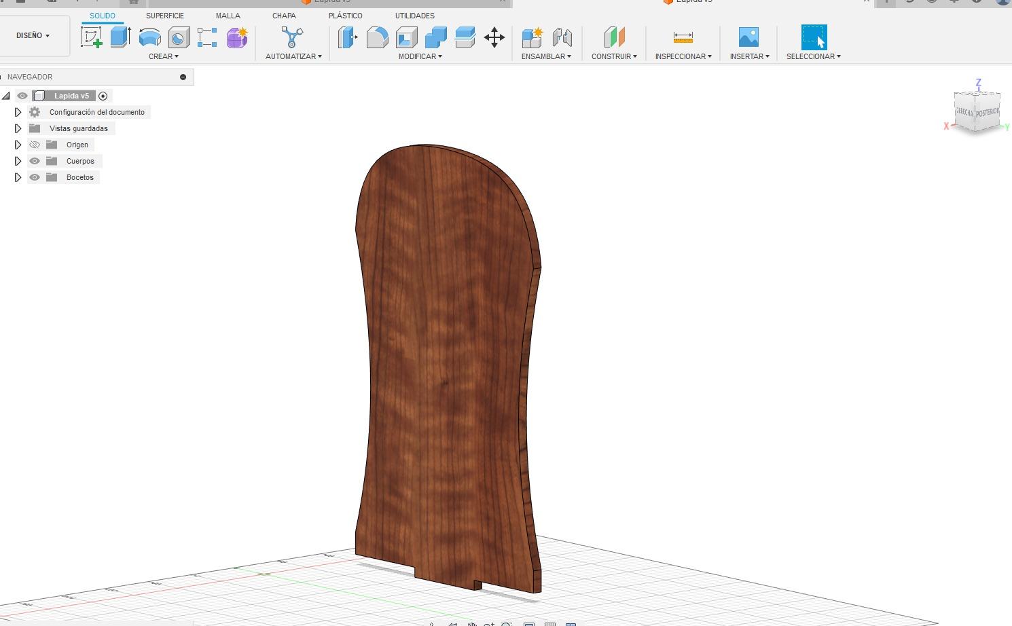1012x626 pixels.
Task: Open the ENSAMBLAR dropdown menu
Action: click(x=546, y=56)
